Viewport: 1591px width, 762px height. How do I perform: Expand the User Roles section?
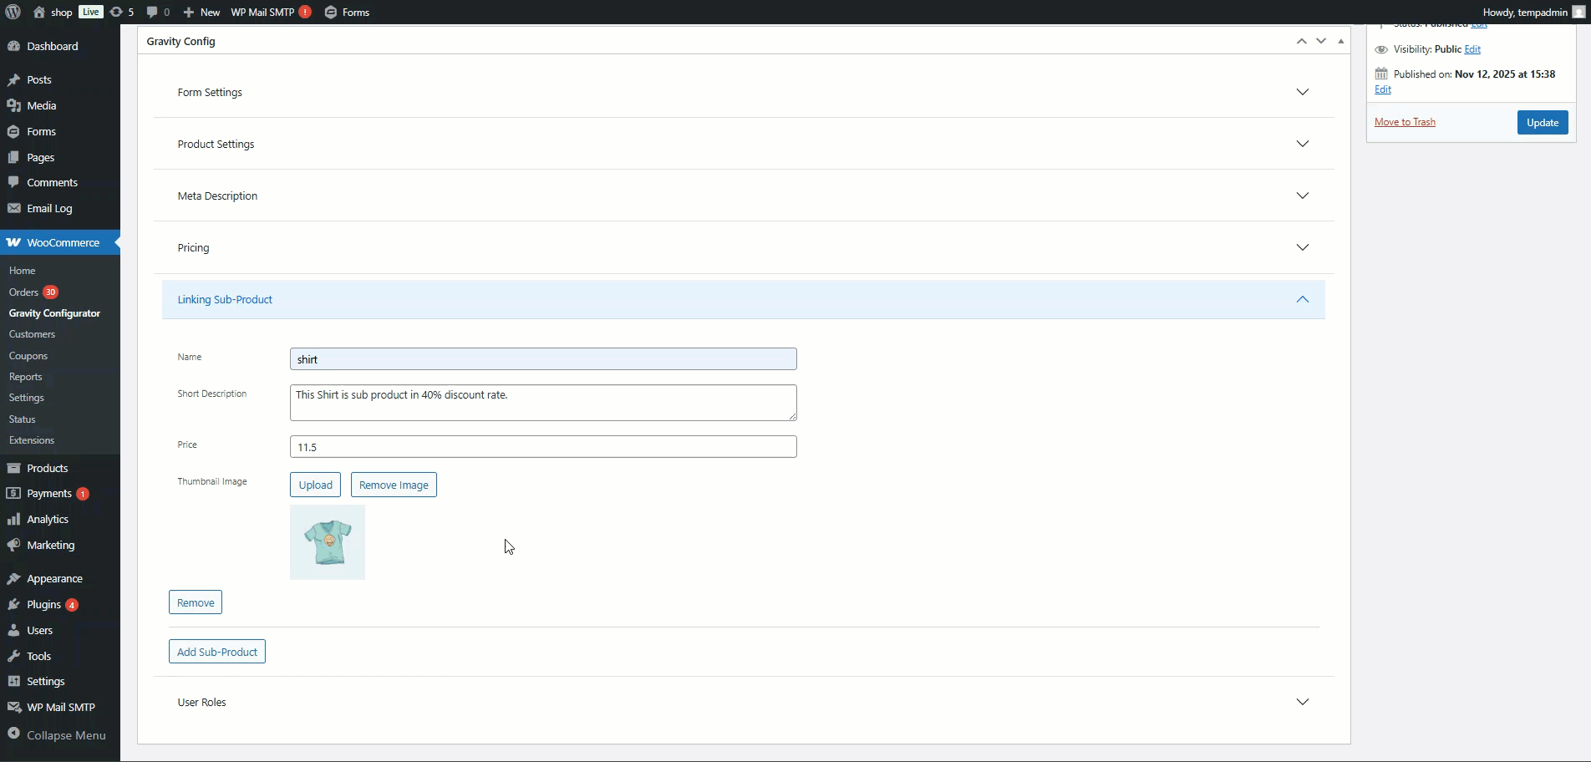(x=1302, y=702)
